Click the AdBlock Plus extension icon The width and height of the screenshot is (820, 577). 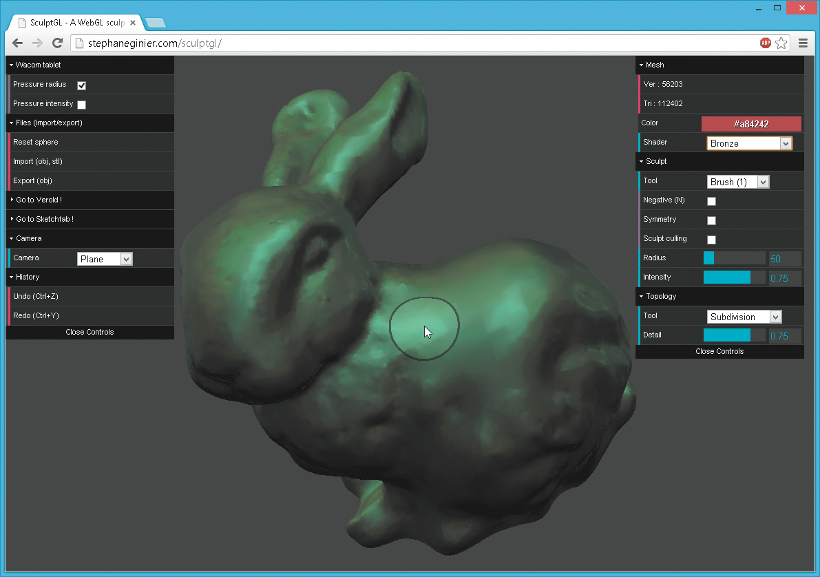coord(766,43)
